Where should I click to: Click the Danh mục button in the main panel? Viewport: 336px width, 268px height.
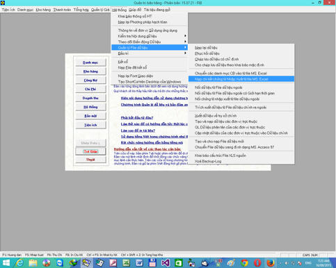click(90, 62)
